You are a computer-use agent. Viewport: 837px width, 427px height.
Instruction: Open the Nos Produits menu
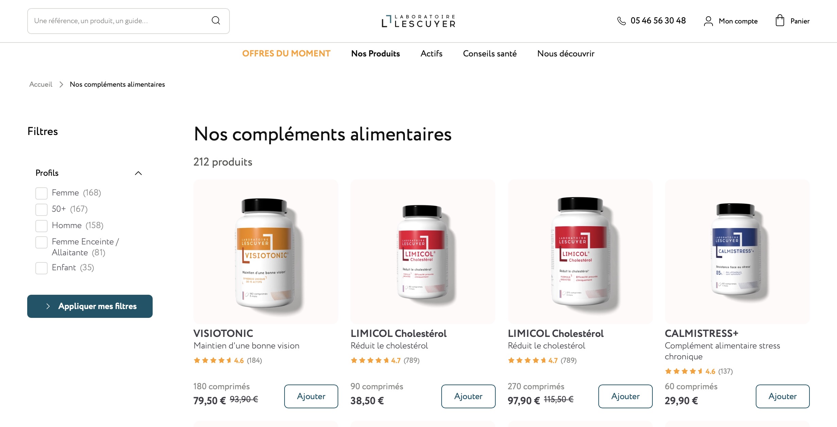tap(375, 54)
